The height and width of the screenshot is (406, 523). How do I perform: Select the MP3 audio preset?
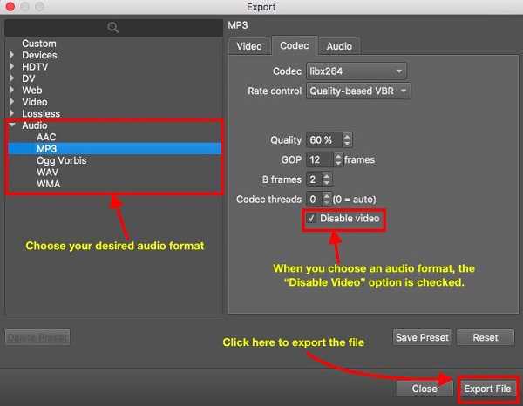click(115, 149)
